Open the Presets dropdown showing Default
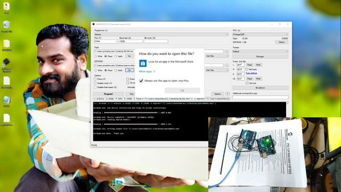Viewport: 341px width, 192px height. (x=261, y=51)
